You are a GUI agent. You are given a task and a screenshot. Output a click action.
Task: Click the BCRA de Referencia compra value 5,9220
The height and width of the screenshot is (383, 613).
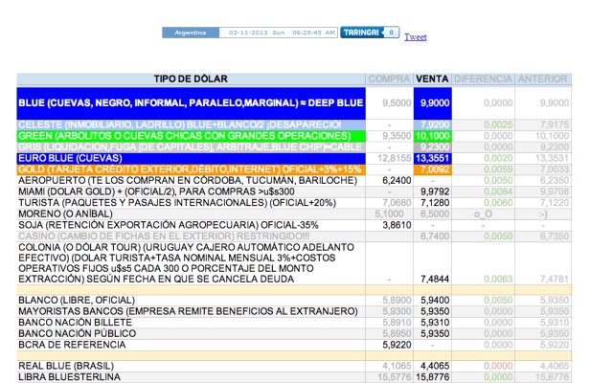click(x=397, y=345)
